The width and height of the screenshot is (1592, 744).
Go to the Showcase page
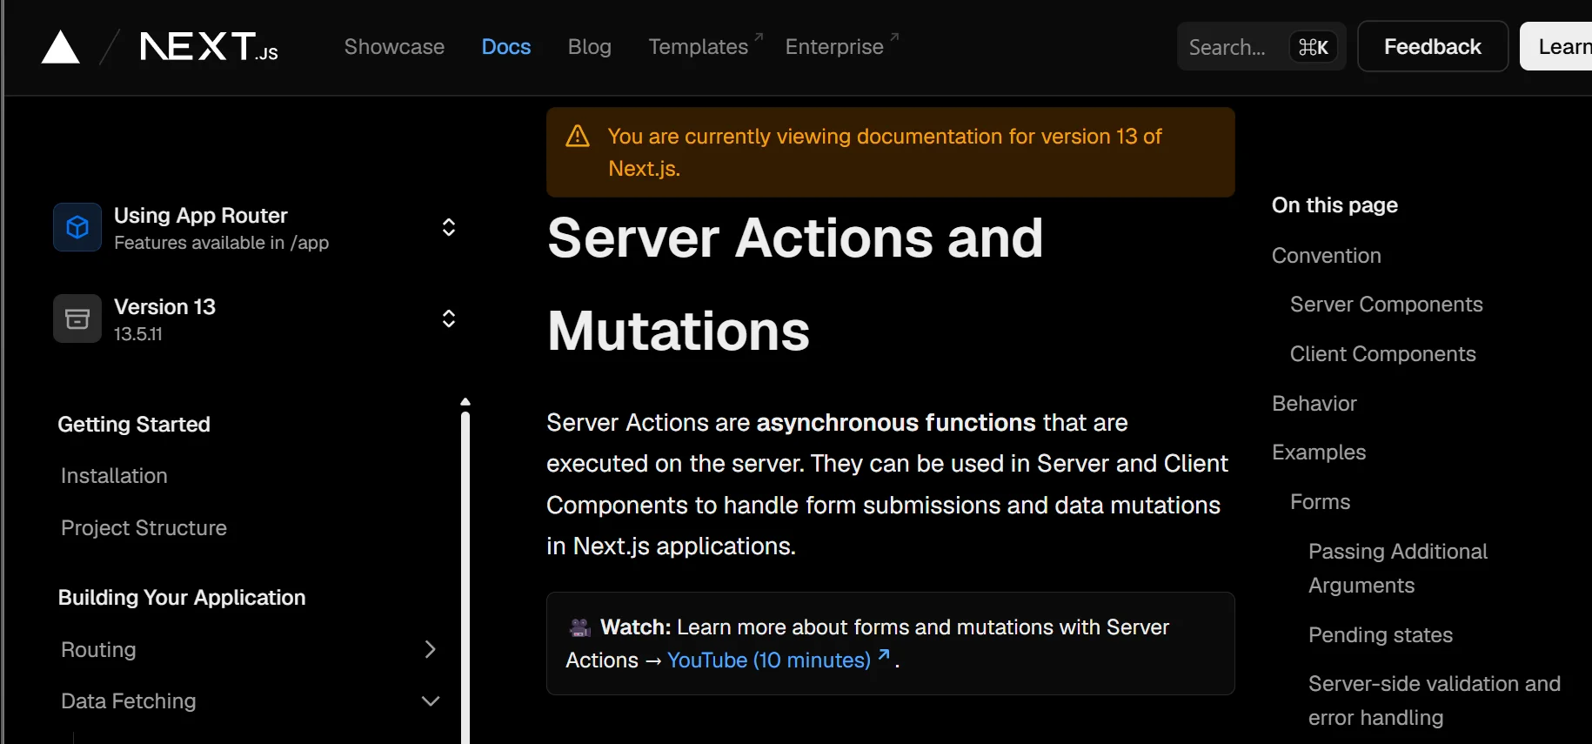click(394, 47)
